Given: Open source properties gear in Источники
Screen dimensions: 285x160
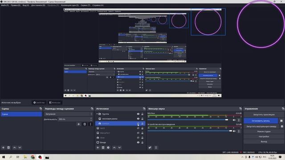Looking at the screenshot, I should coord(108,148).
